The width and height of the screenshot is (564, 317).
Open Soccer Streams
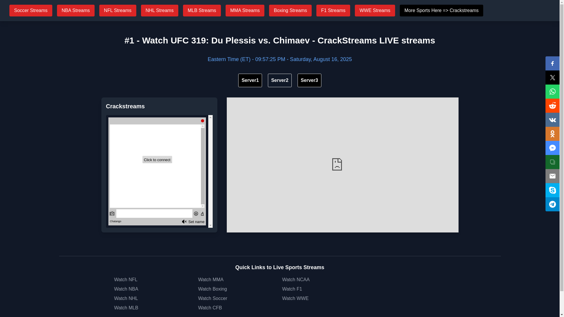point(31,11)
